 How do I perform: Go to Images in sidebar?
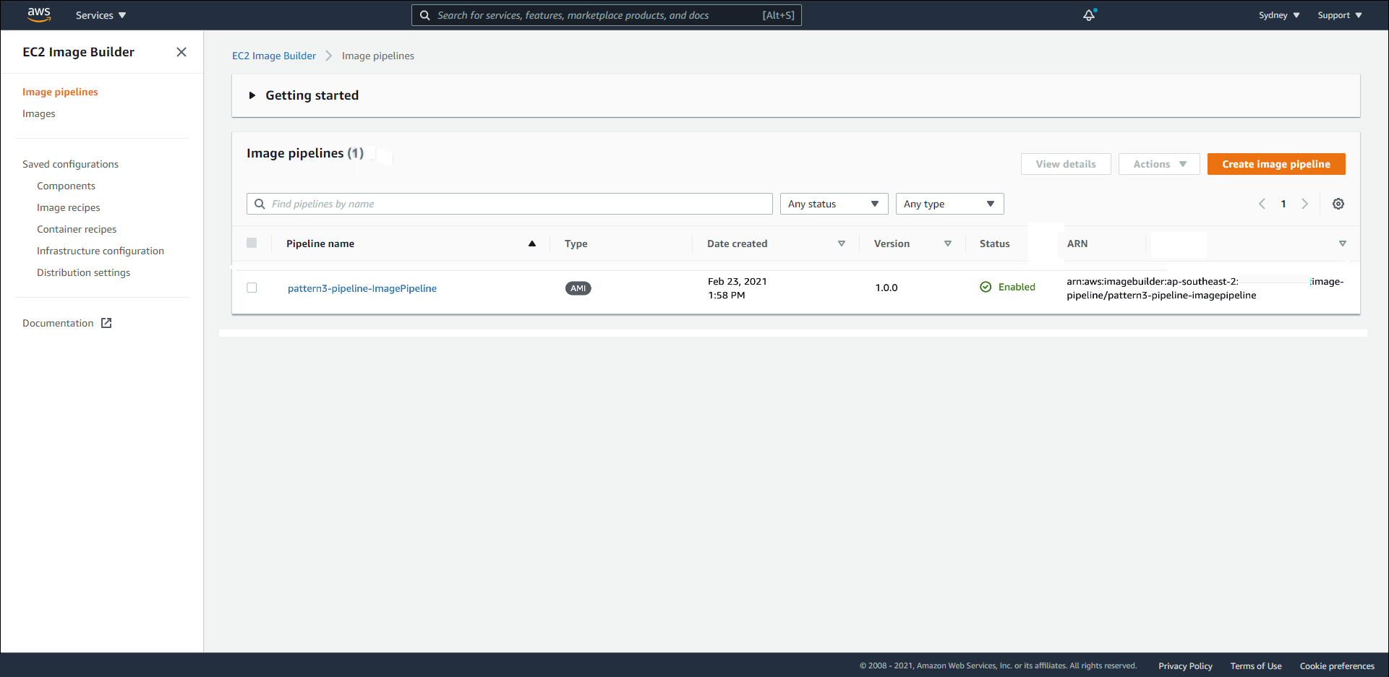tap(39, 113)
